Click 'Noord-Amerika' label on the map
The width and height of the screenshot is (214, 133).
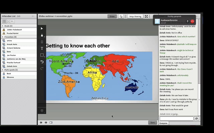tap(61, 61)
